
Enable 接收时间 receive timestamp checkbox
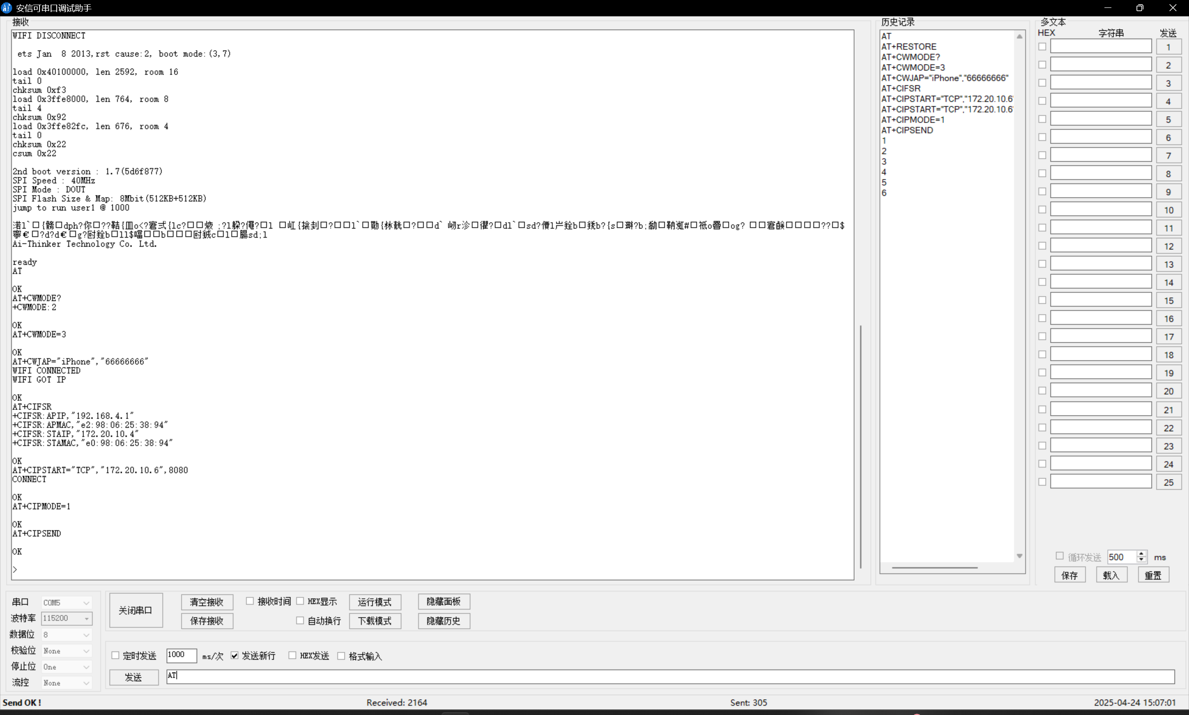pyautogui.click(x=250, y=601)
